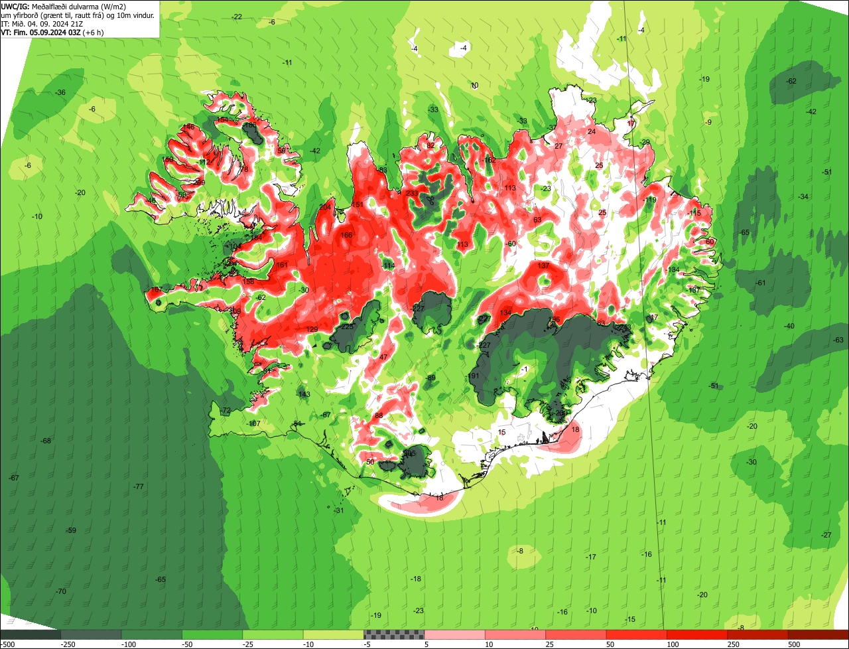Click the map value 204
Viewport: 849px width, 649px height.
(325, 208)
